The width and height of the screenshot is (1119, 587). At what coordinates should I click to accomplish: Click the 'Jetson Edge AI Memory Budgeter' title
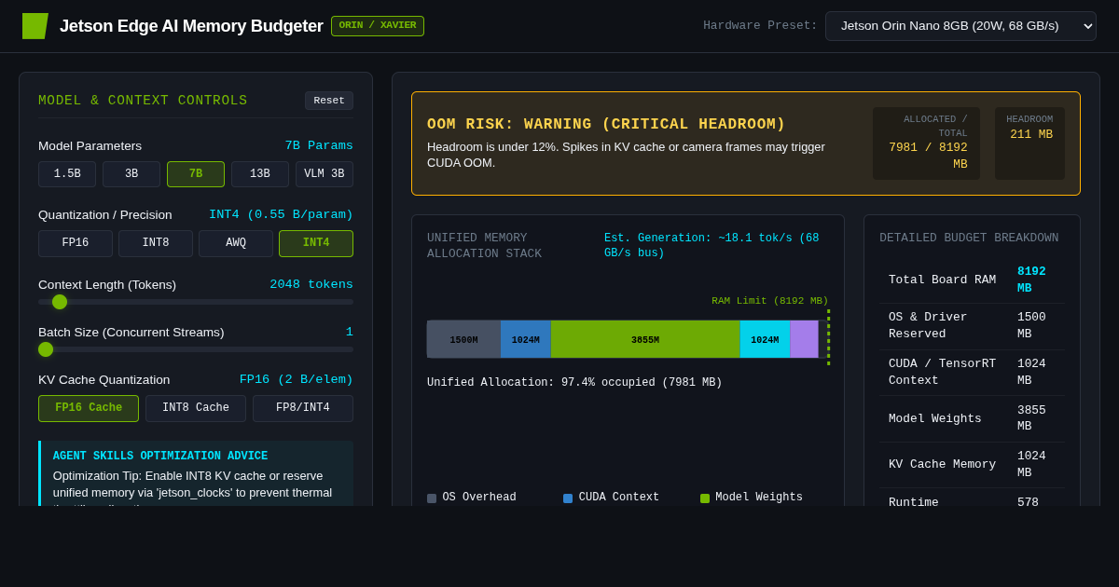click(x=191, y=26)
